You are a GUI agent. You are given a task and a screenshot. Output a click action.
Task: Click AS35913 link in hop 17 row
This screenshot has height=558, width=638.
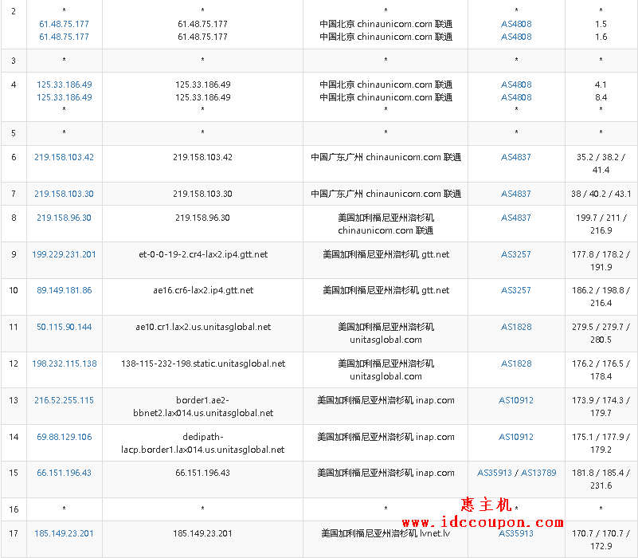[x=515, y=533]
